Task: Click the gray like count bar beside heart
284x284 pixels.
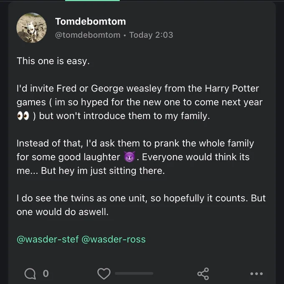Action: pyautogui.click(x=134, y=273)
